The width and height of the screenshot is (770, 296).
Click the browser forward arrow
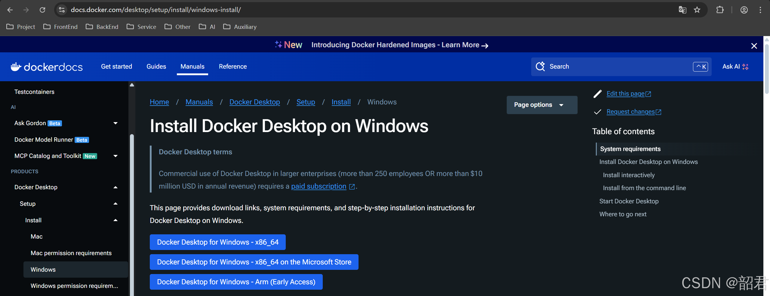click(x=26, y=10)
